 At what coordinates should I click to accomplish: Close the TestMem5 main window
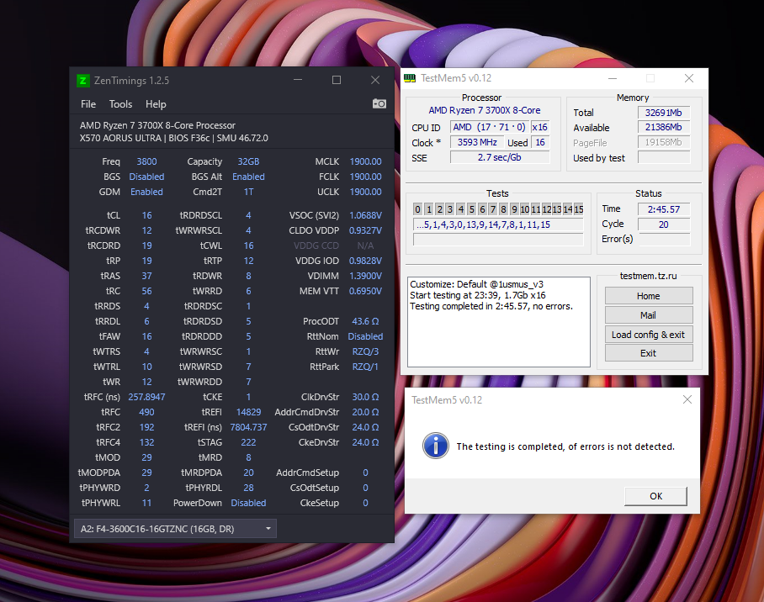[688, 78]
